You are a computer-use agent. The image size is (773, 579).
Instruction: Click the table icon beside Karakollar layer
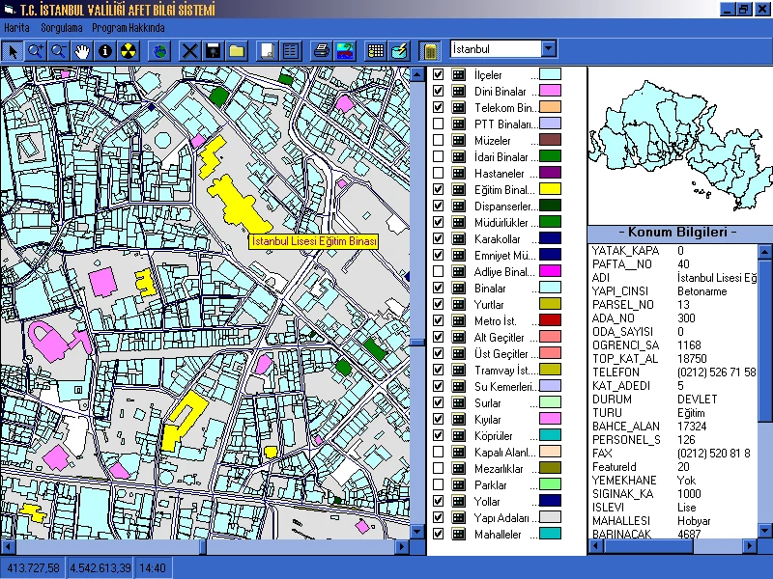pos(458,238)
